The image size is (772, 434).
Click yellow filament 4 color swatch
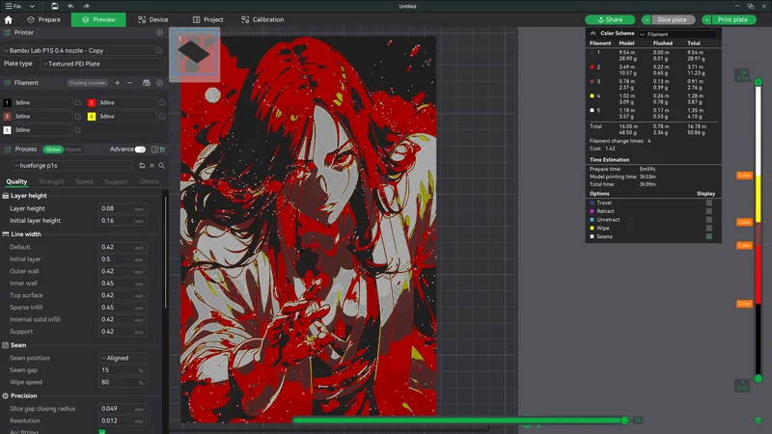[x=92, y=116]
